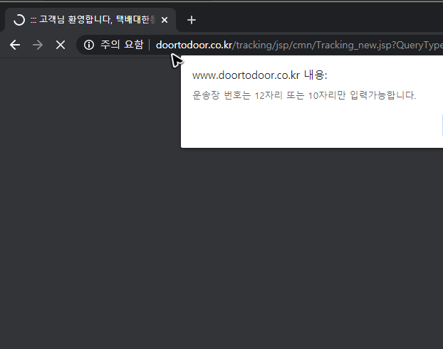Select the 고객님 환영합니다 browser tab
The height and width of the screenshot is (349, 443).
[90, 20]
